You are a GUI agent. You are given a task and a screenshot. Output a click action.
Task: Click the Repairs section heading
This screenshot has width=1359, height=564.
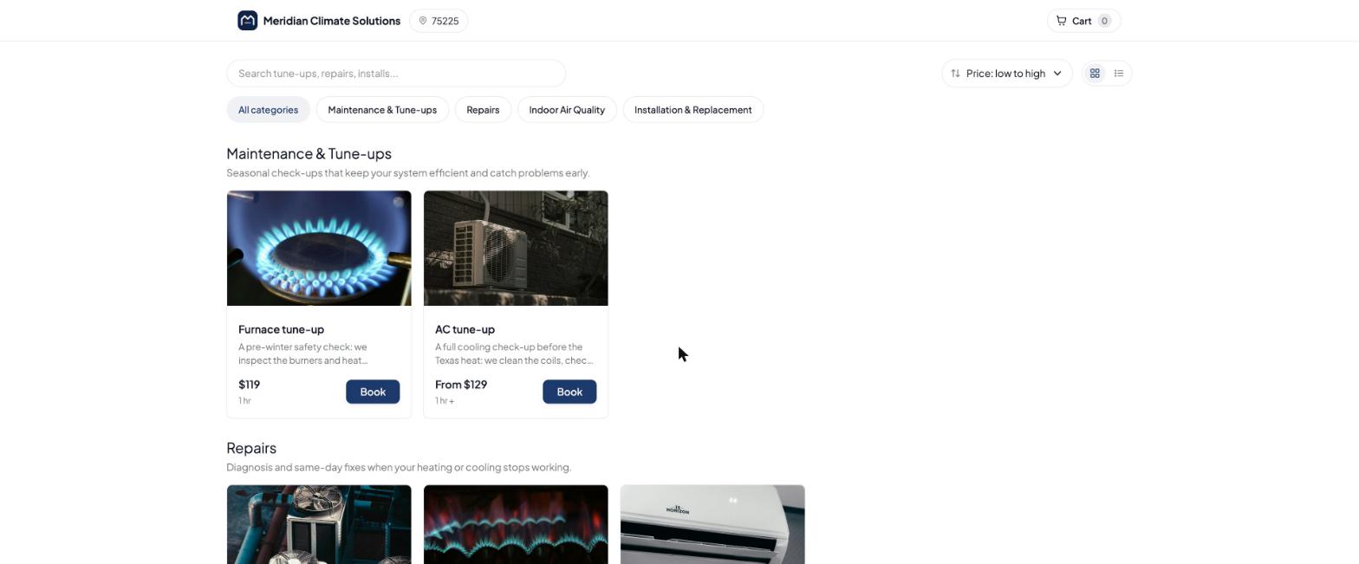click(x=251, y=448)
